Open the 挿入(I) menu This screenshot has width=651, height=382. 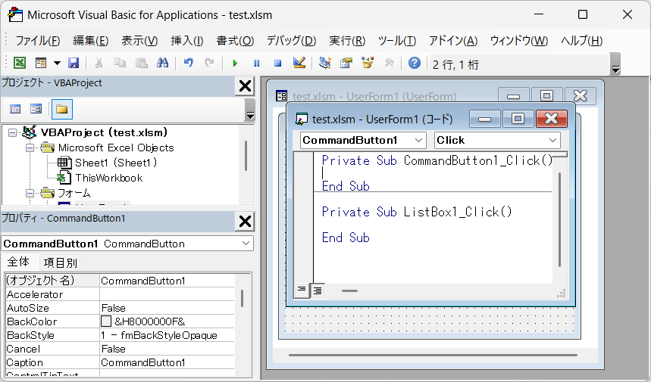click(187, 41)
